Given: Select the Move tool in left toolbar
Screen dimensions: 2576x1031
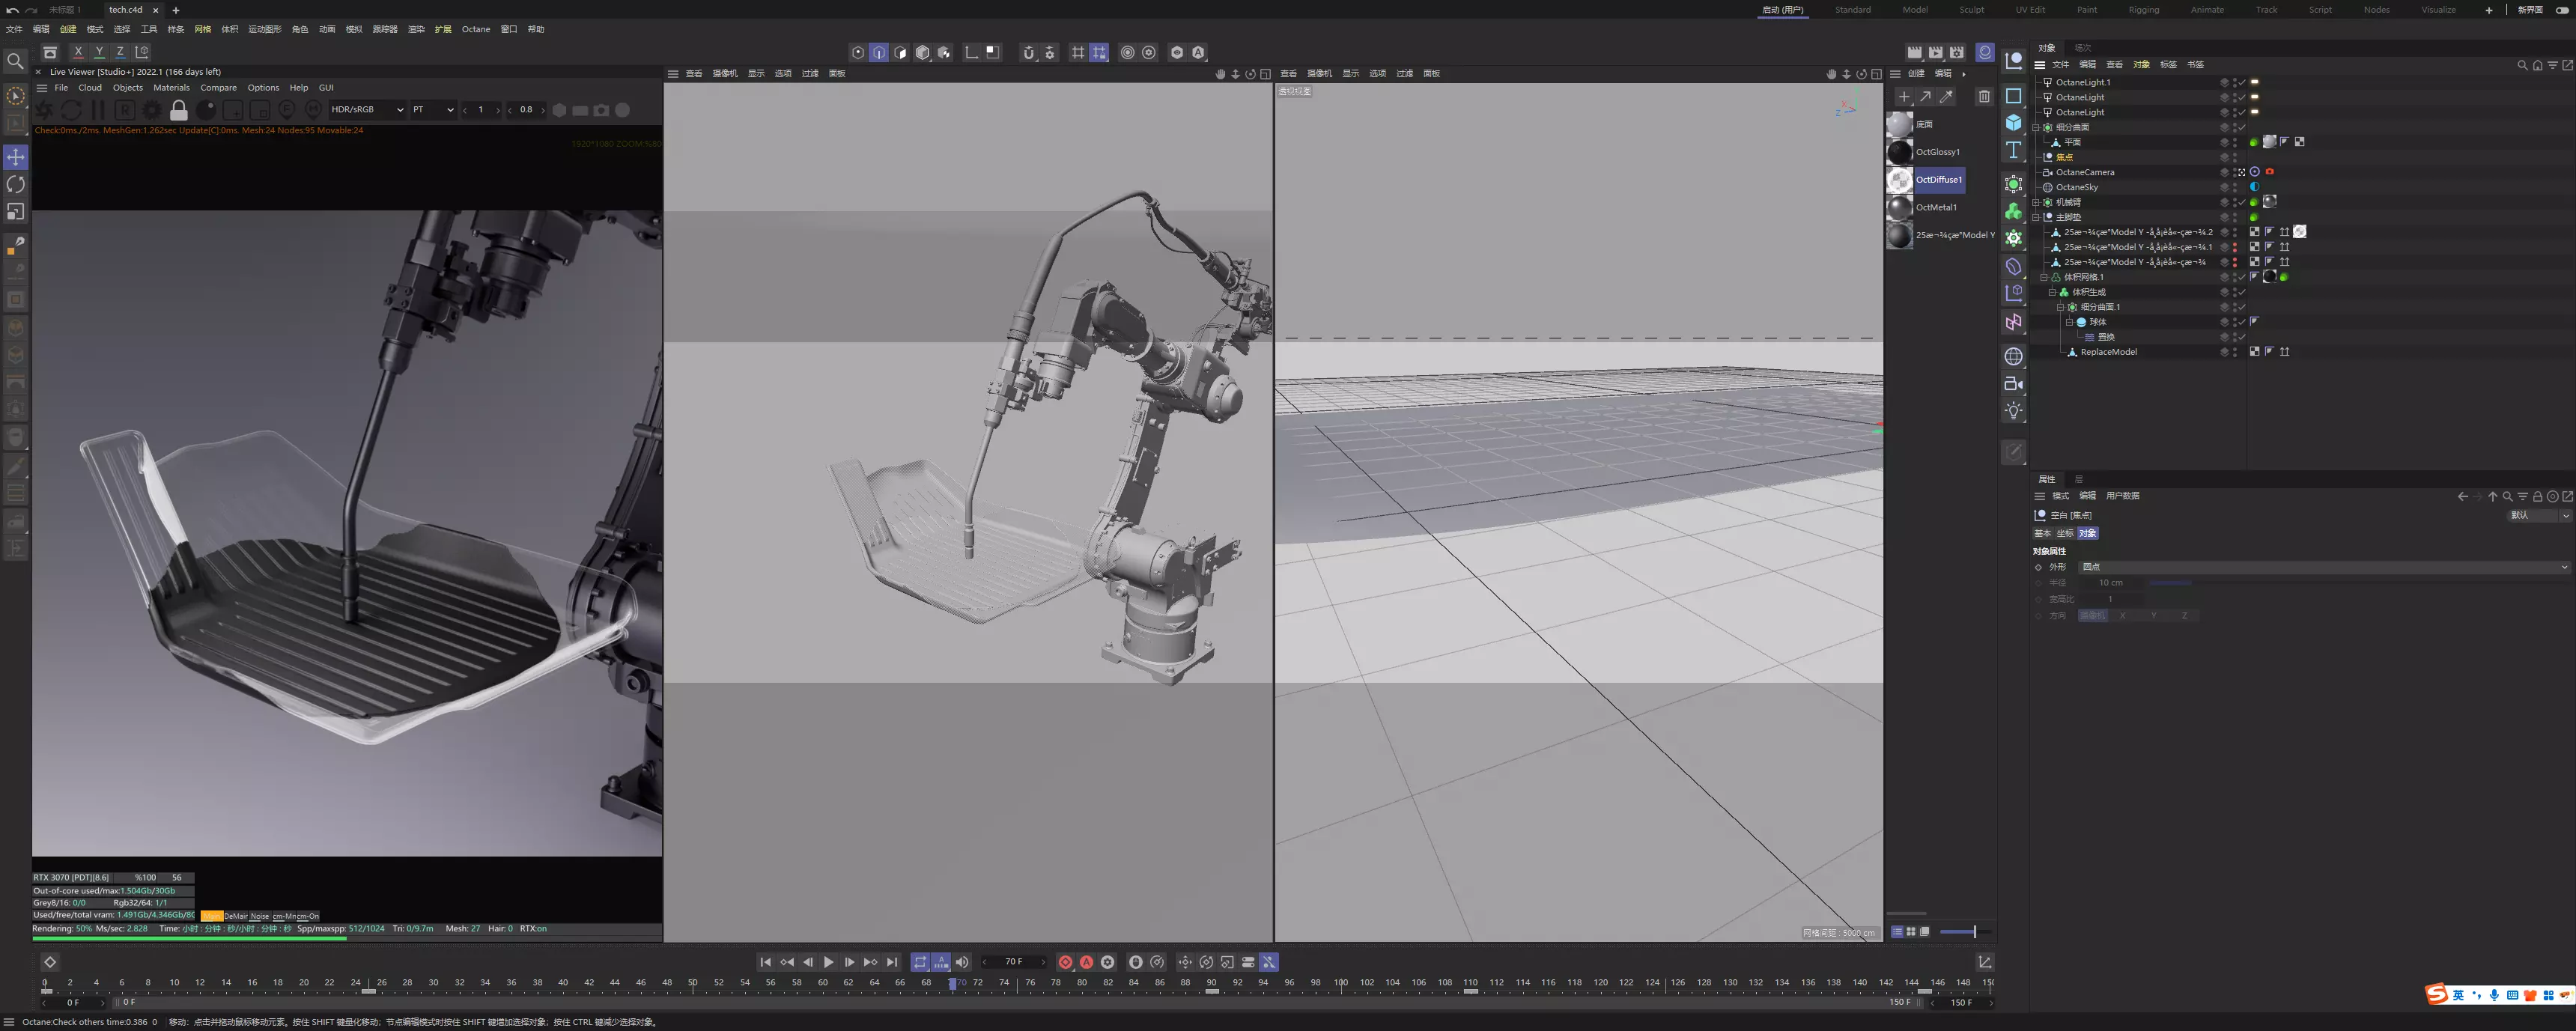Looking at the screenshot, I should 16,157.
